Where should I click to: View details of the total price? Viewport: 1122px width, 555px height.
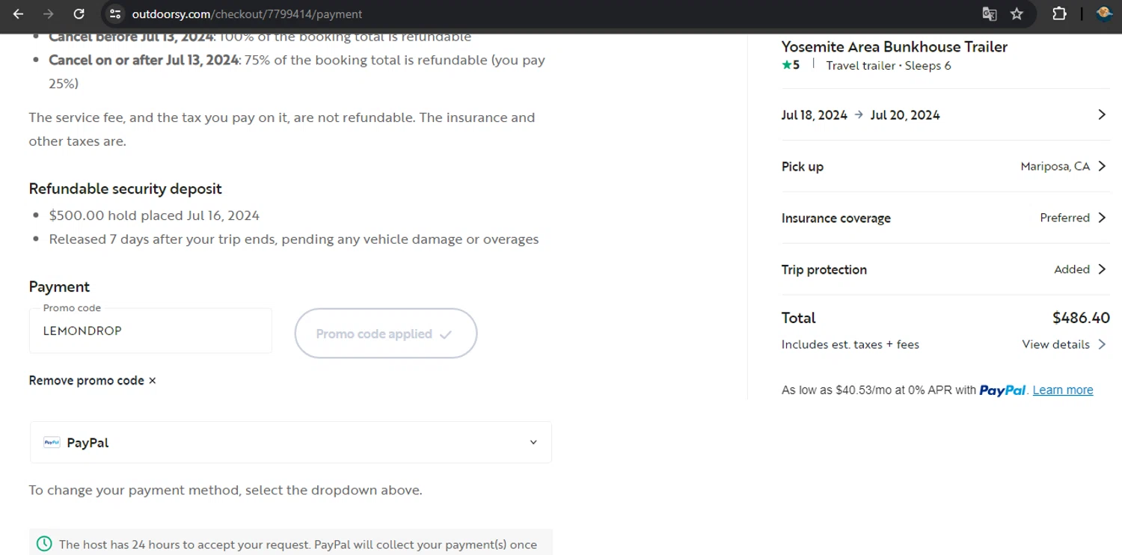tap(1063, 345)
